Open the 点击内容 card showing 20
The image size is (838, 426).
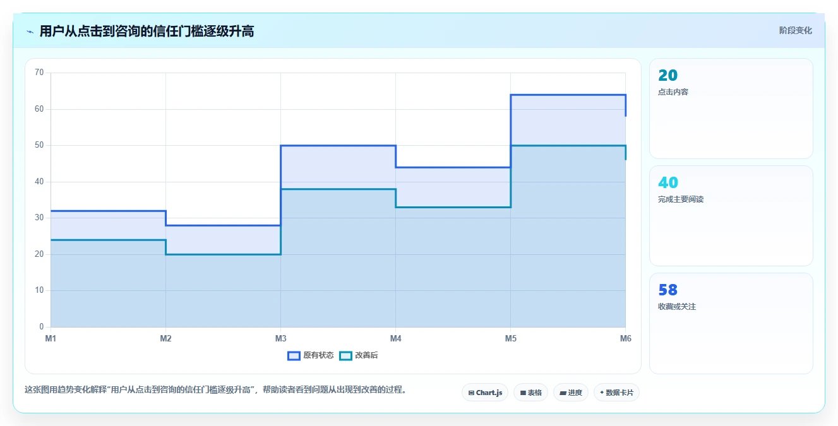(x=731, y=109)
